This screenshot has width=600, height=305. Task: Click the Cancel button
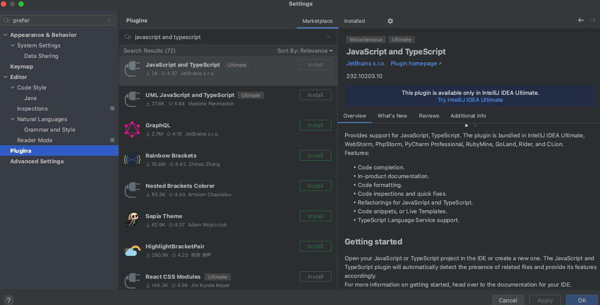click(508, 300)
